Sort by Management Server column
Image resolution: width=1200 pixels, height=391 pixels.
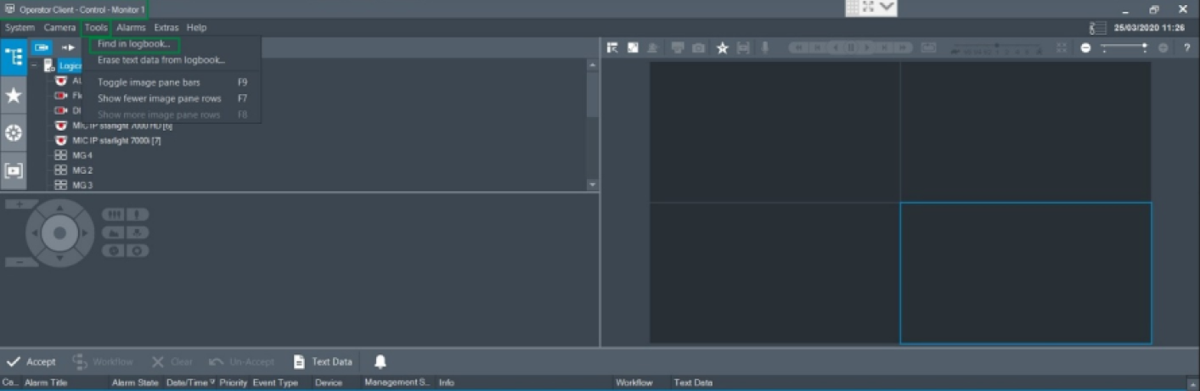[397, 383]
